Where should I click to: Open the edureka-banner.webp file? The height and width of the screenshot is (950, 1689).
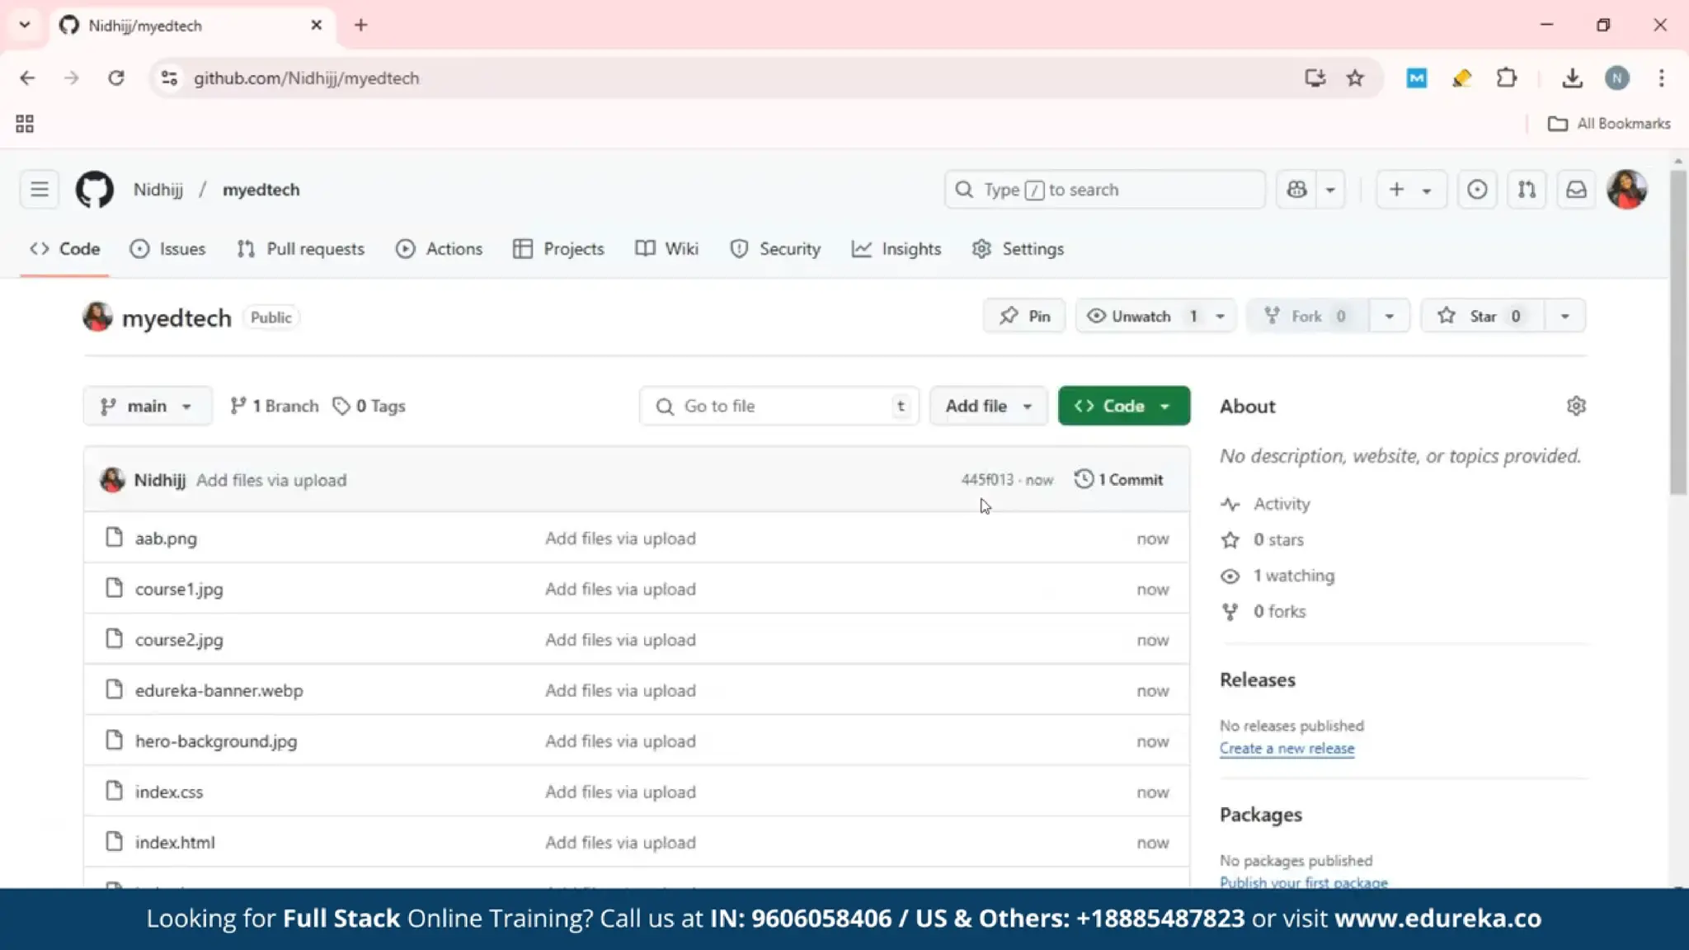[x=219, y=690]
